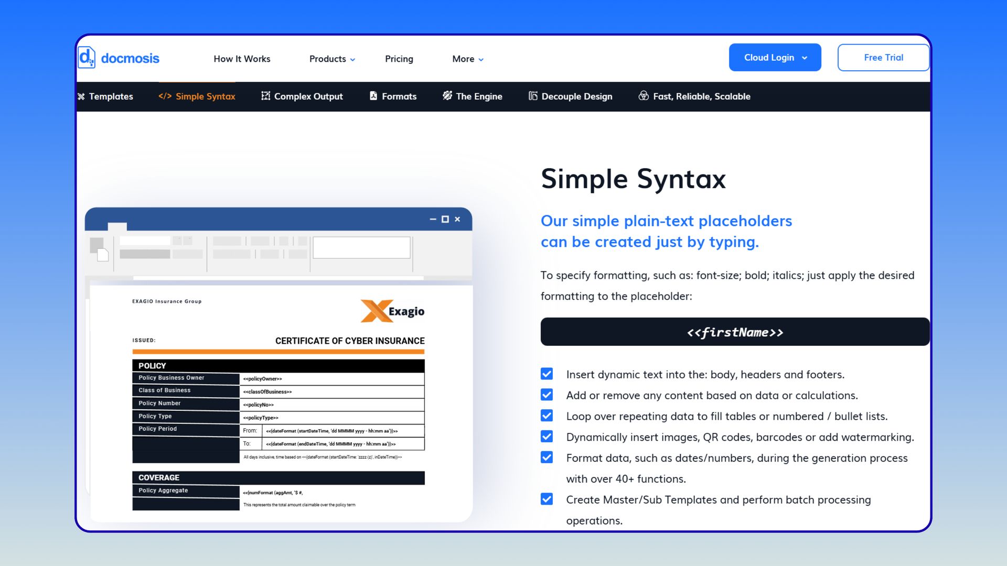Expand the More dropdown menu
Viewport: 1007px width, 566px height.
(x=468, y=59)
